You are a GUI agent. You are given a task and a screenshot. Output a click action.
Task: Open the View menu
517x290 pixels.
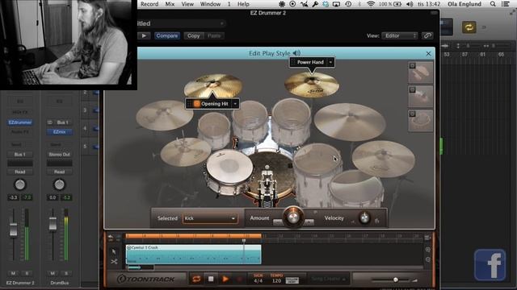tap(187, 4)
